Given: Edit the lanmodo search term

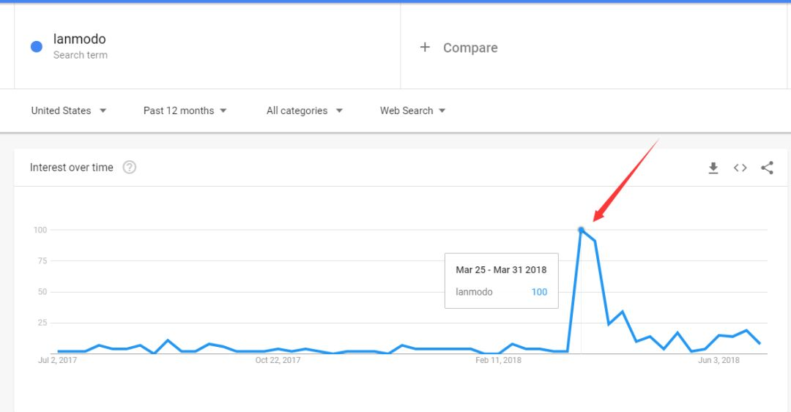Looking at the screenshot, I should (79, 39).
